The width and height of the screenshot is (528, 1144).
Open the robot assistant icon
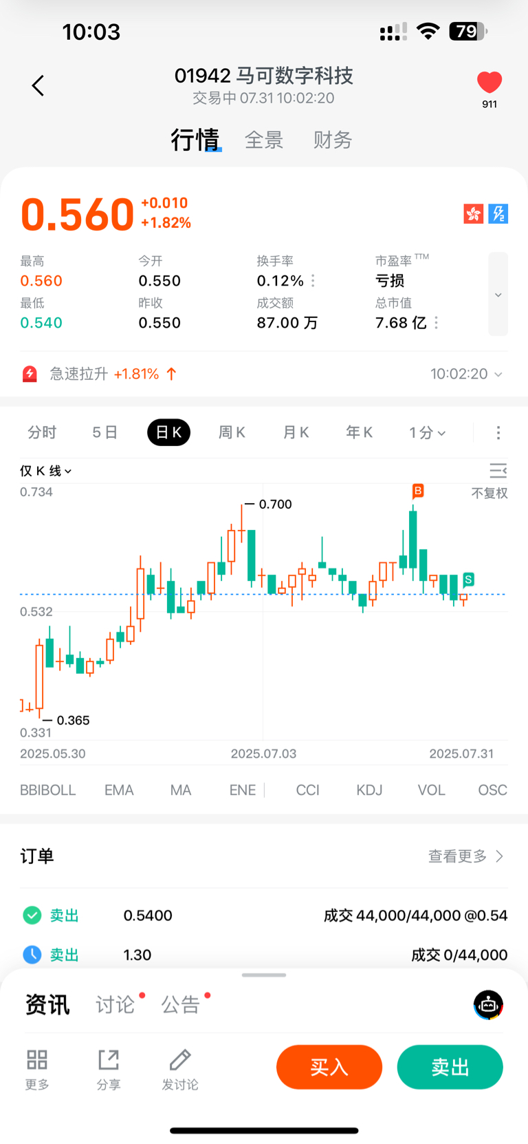point(488,1005)
